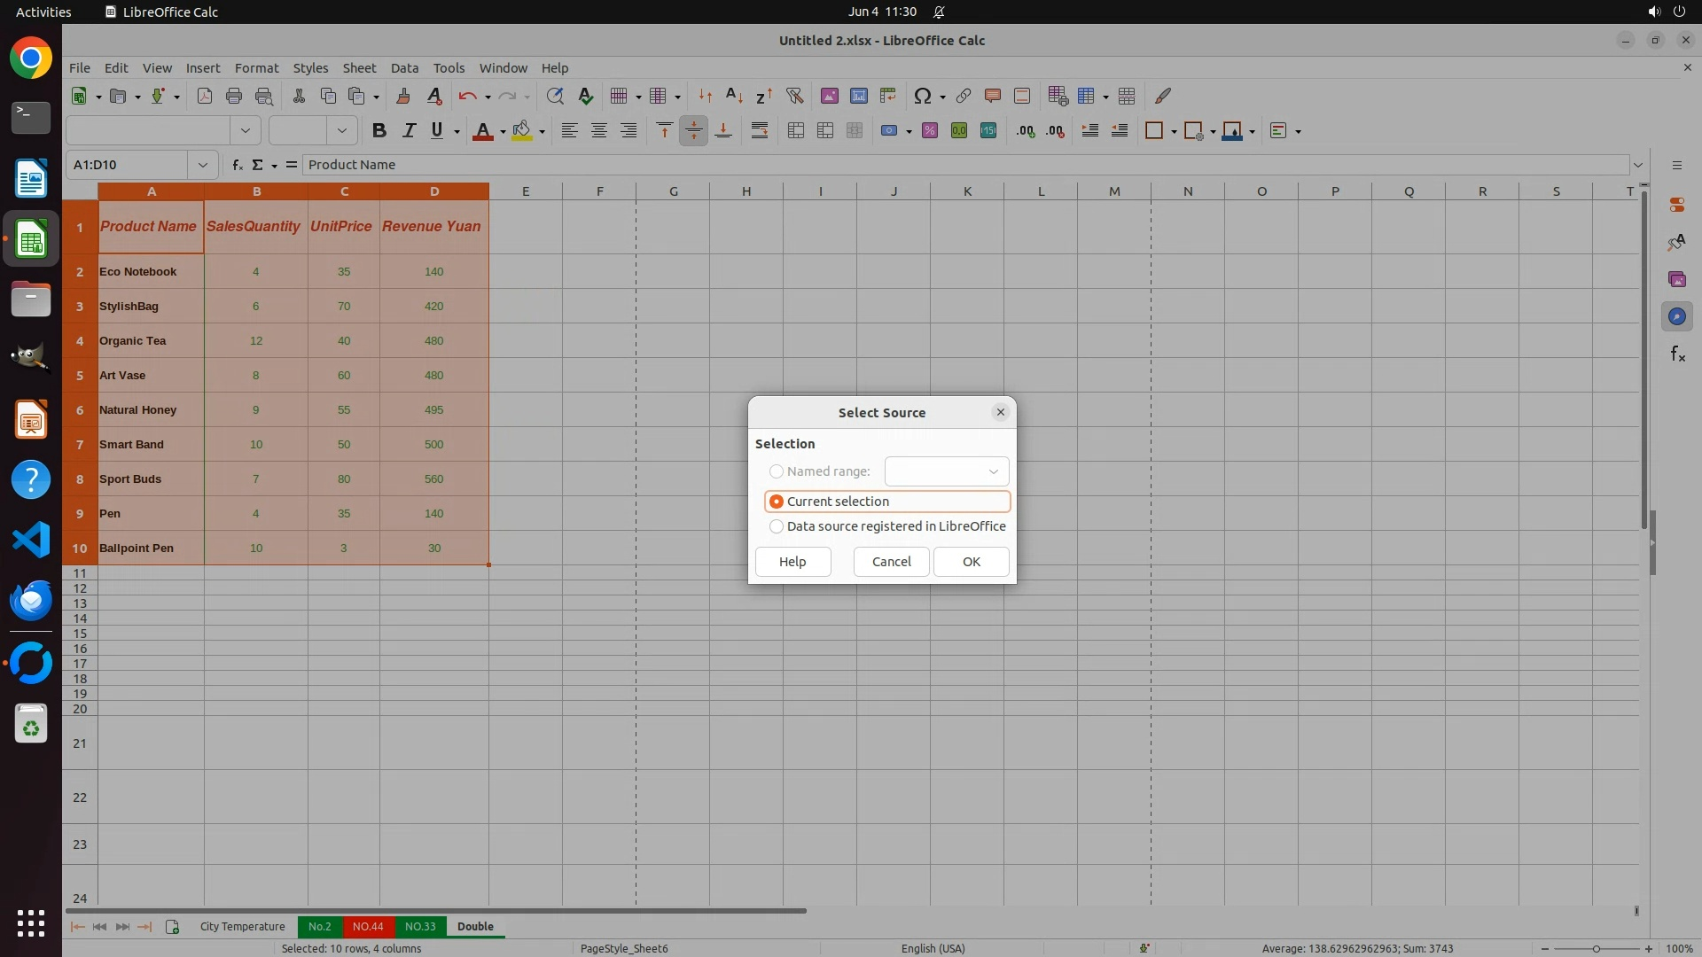Click the Italic formatting icon
The height and width of the screenshot is (957, 1702).
click(x=409, y=131)
